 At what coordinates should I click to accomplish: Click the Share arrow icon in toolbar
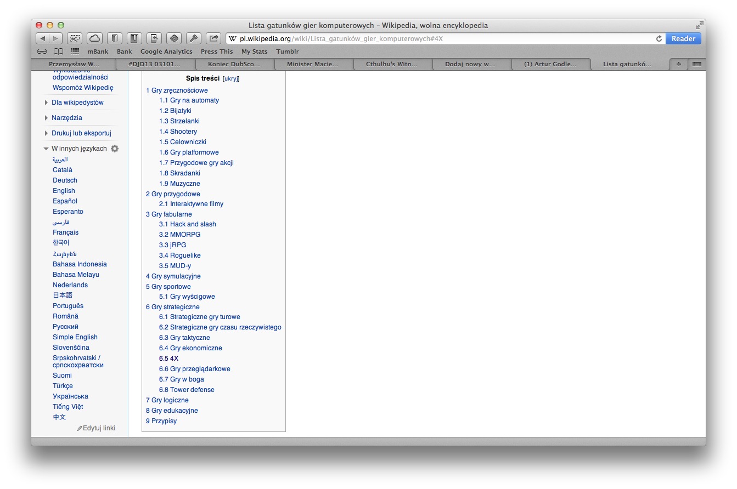click(x=213, y=38)
